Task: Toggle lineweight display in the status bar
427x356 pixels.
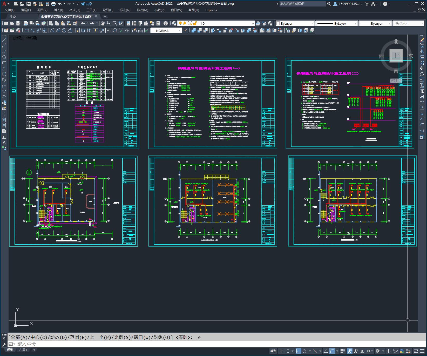Action: [x=343, y=351]
